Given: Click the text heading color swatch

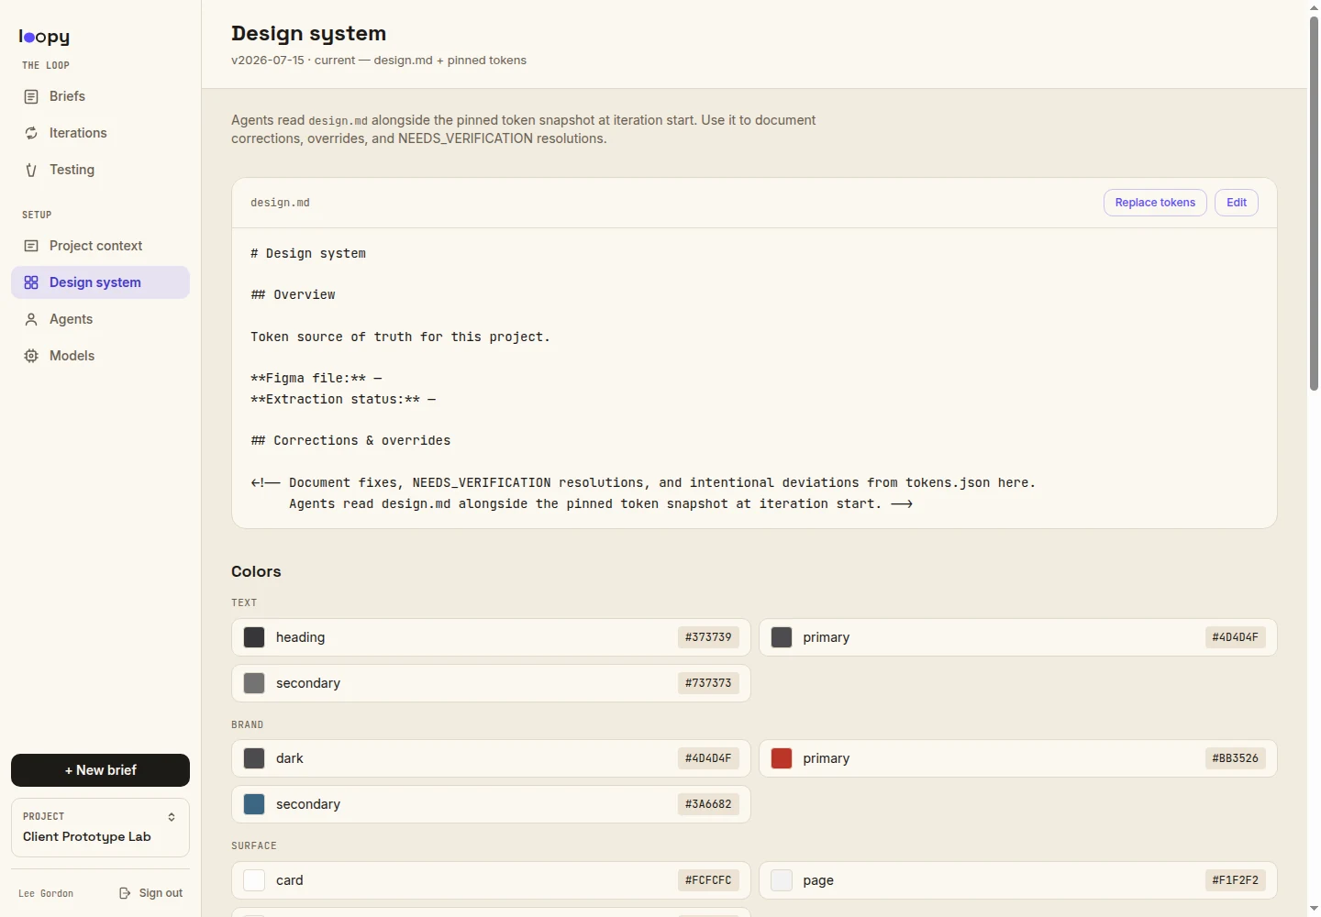Looking at the screenshot, I should point(254,637).
